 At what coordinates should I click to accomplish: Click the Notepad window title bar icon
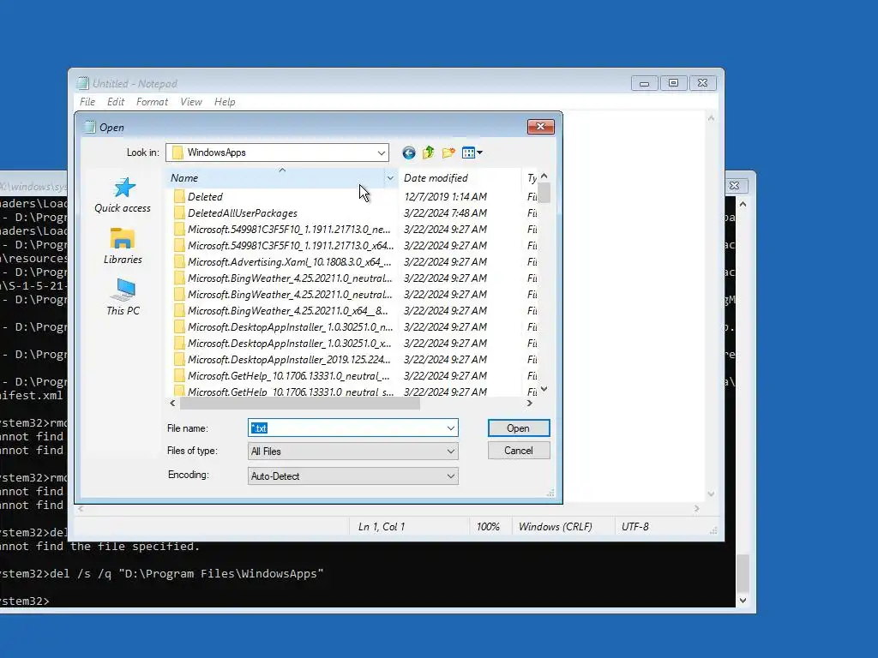83,83
